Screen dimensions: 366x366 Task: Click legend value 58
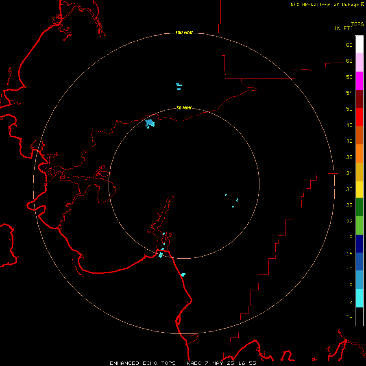pyautogui.click(x=349, y=77)
